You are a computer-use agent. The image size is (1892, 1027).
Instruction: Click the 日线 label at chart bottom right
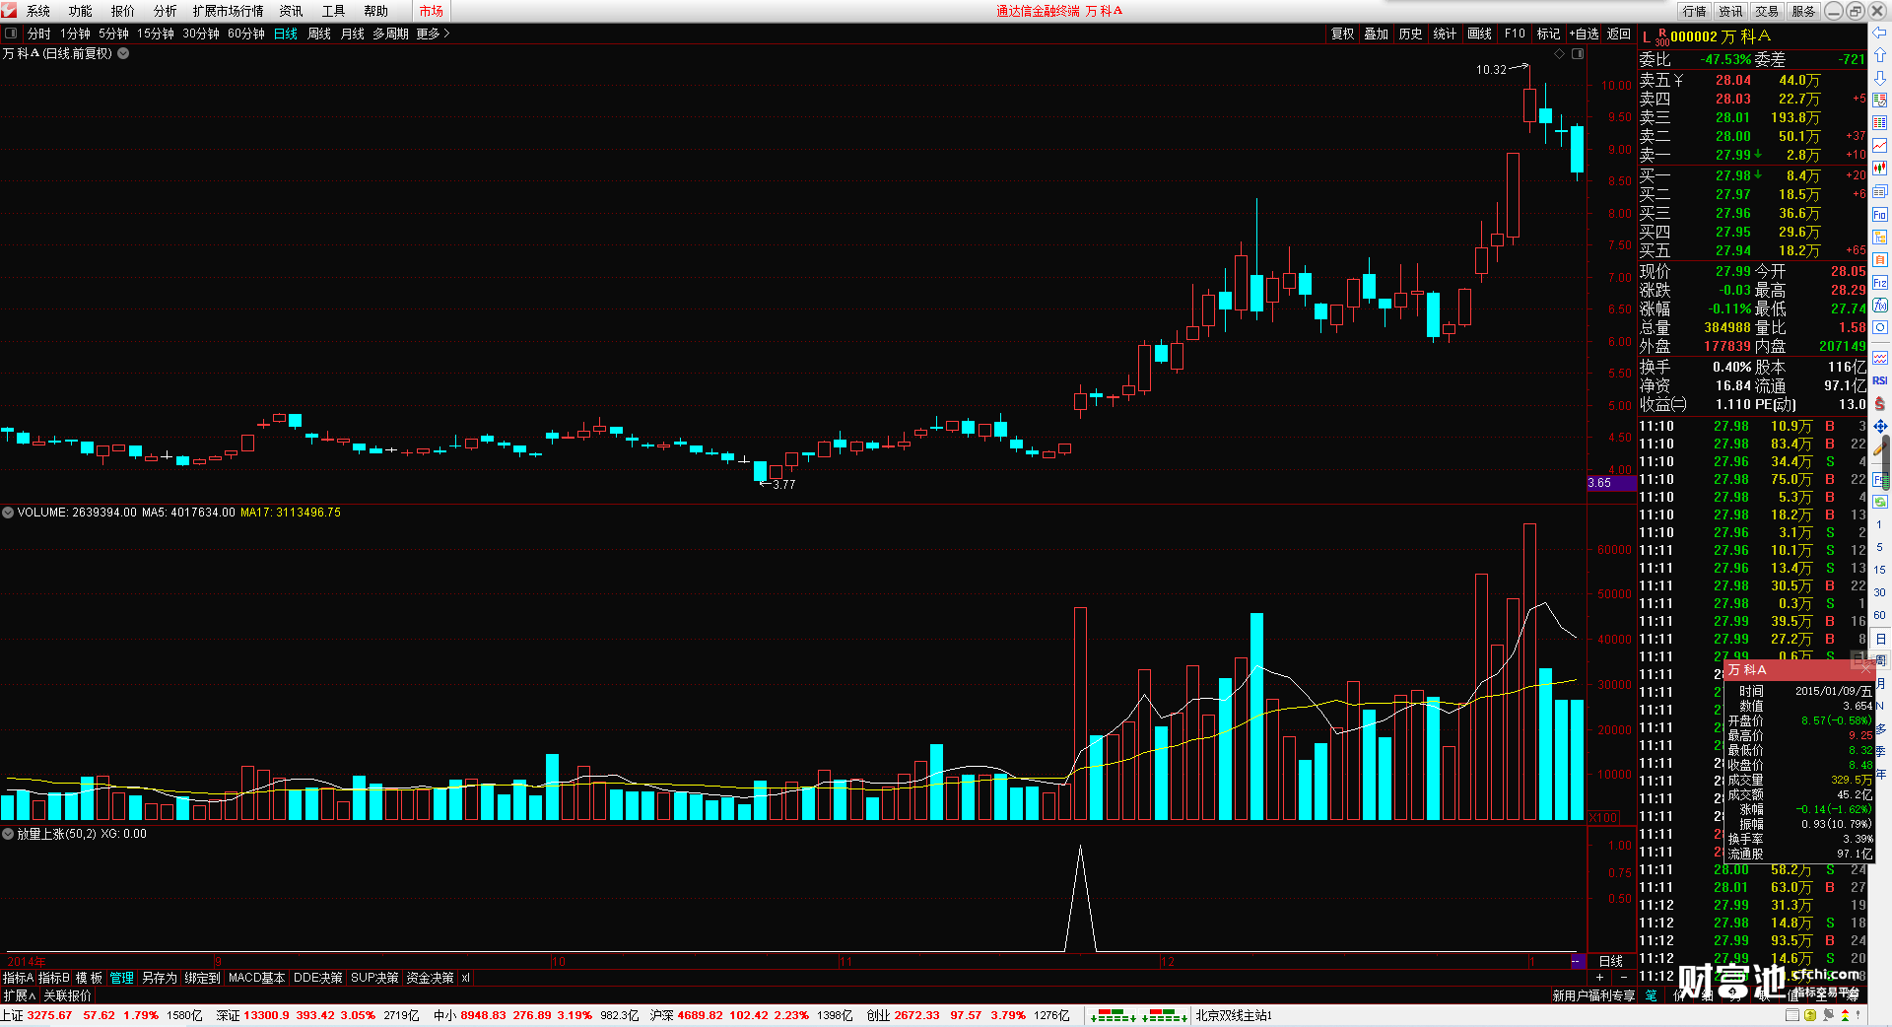click(x=1611, y=961)
